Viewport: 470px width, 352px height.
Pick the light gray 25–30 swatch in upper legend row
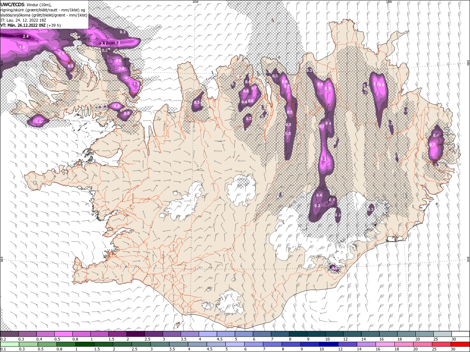point(442,334)
